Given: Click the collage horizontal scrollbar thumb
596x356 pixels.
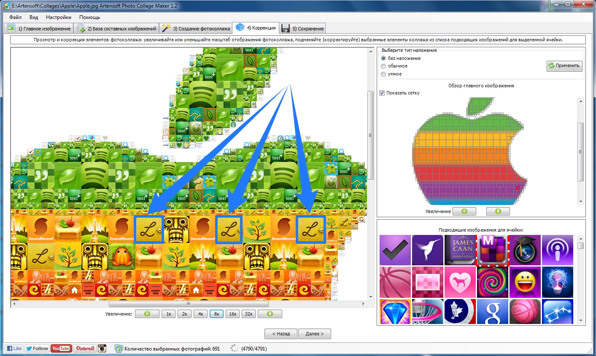Looking at the screenshot, I should pyautogui.click(x=189, y=304).
